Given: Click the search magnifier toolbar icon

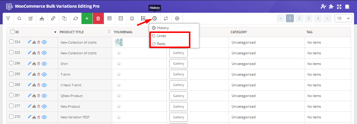Looking at the screenshot, I should click(x=19, y=18).
